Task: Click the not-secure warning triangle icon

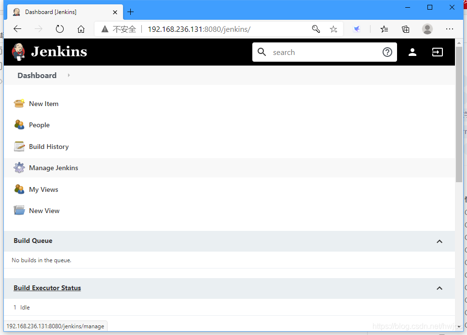Action: (x=105, y=29)
